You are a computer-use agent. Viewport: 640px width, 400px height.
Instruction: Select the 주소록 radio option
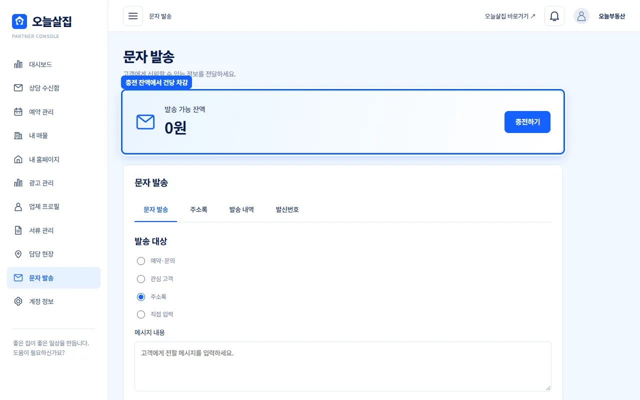141,297
